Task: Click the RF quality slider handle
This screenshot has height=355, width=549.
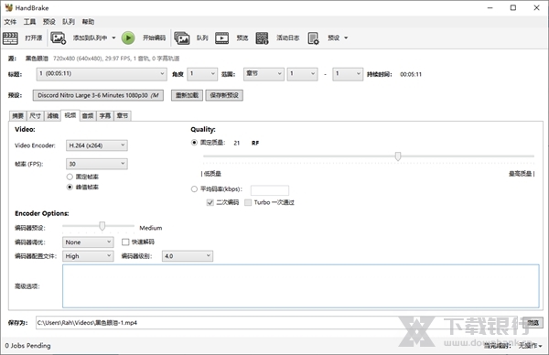Action: coord(398,156)
